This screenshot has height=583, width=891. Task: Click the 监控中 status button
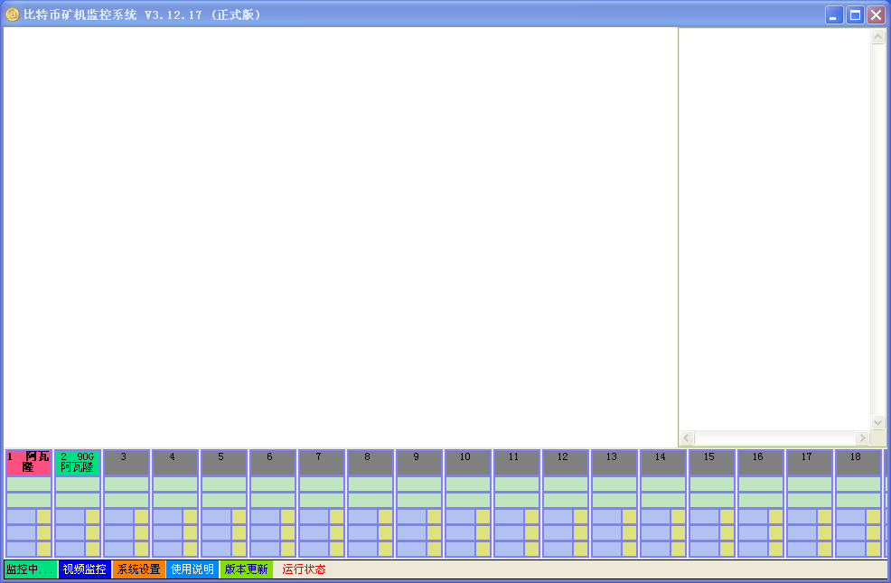31,569
